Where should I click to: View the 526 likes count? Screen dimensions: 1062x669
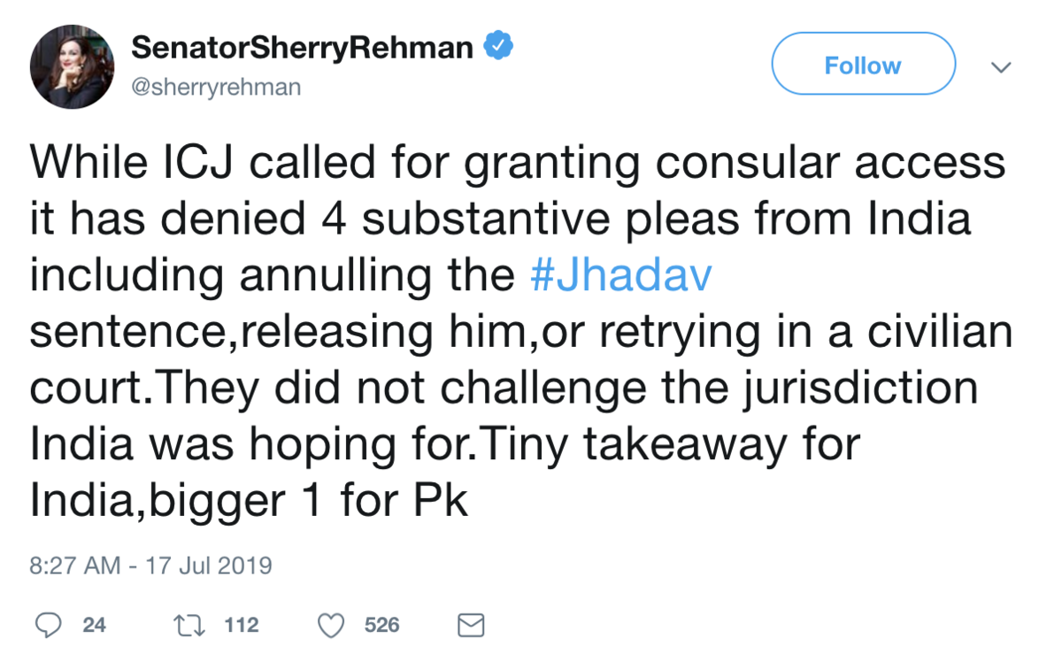click(x=381, y=626)
